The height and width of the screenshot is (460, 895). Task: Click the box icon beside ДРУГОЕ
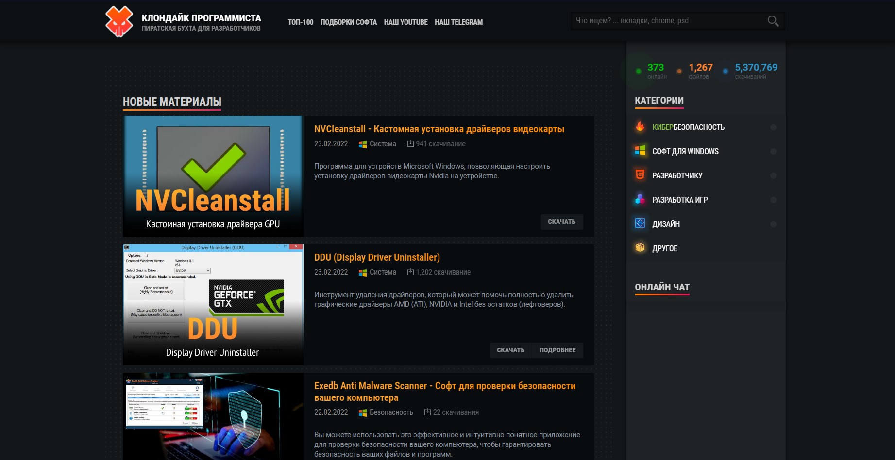(x=640, y=248)
